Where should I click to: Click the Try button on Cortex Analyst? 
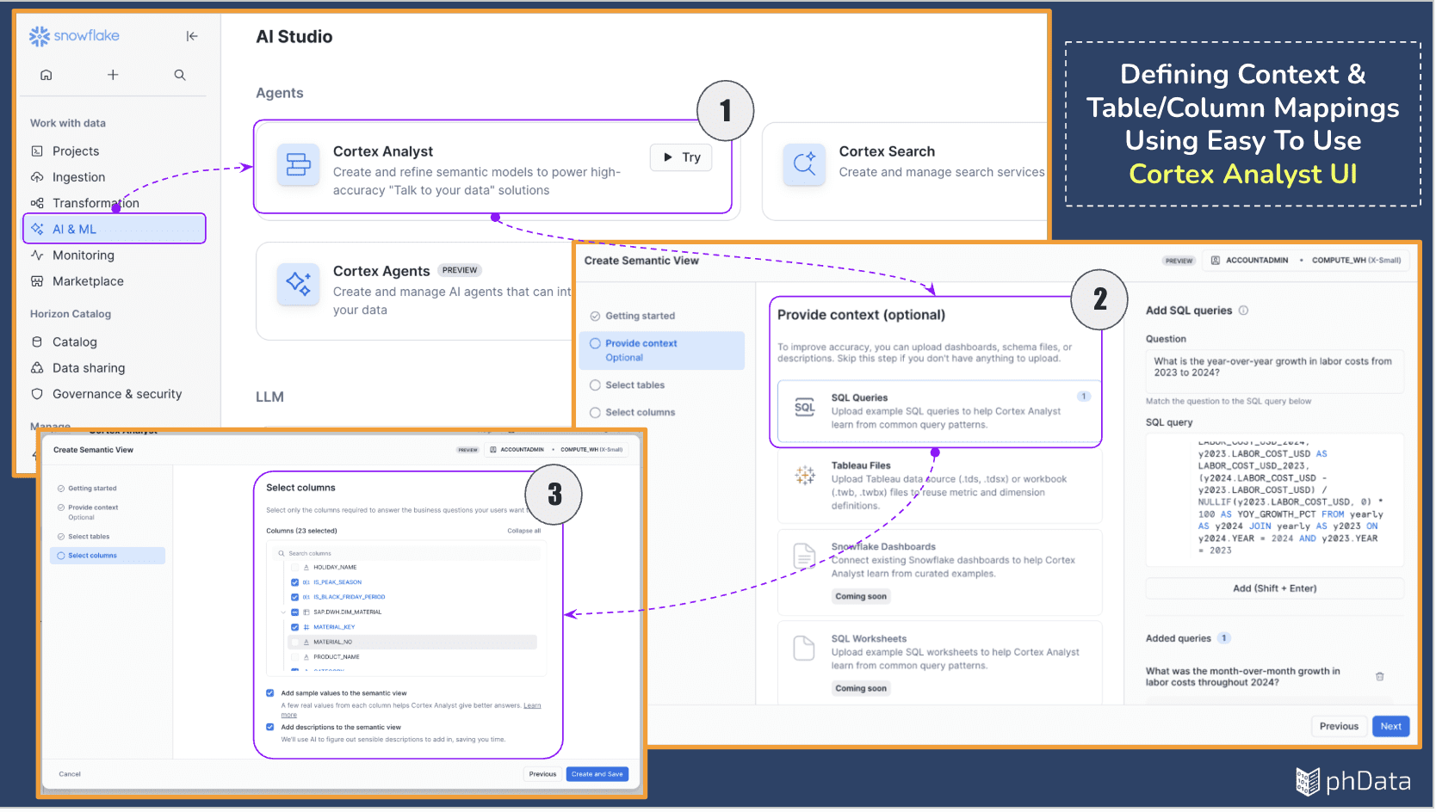(x=681, y=157)
